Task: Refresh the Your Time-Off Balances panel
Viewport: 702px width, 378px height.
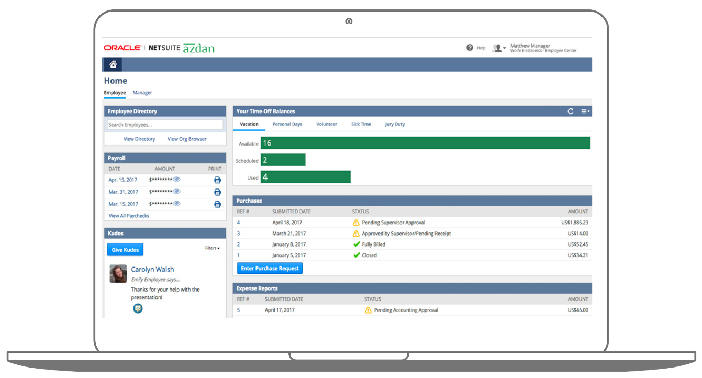Action: [x=571, y=111]
